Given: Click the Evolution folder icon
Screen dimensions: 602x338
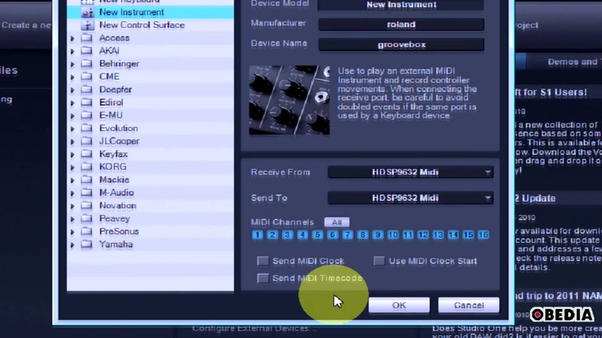Looking at the screenshot, I should pyautogui.click(x=87, y=128).
